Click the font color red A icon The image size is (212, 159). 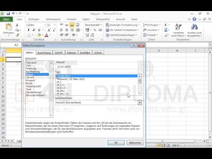coord(46,35)
